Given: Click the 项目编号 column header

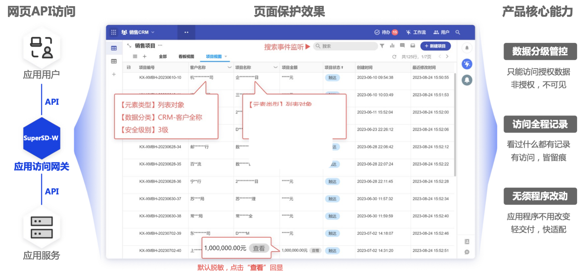Looking at the screenshot, I should pos(147,68).
